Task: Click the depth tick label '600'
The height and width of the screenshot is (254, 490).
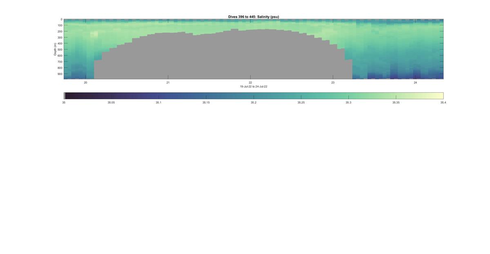Action: [x=60, y=56]
